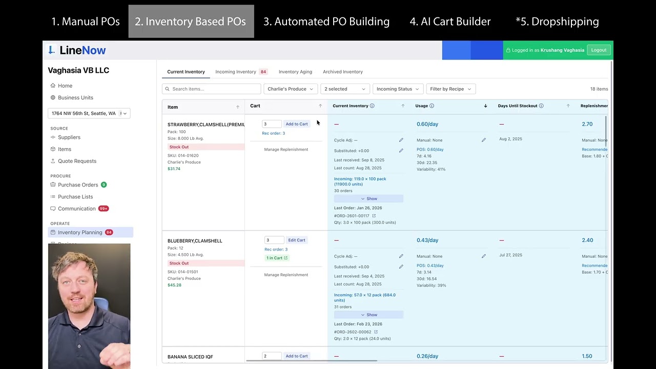Viewport: 656px width, 369px height.
Task: Open Communication in sidebar
Action: tap(77, 209)
